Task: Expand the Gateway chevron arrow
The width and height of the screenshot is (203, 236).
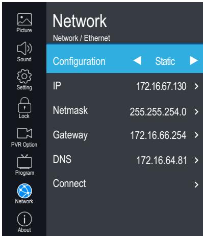Action: point(196,135)
